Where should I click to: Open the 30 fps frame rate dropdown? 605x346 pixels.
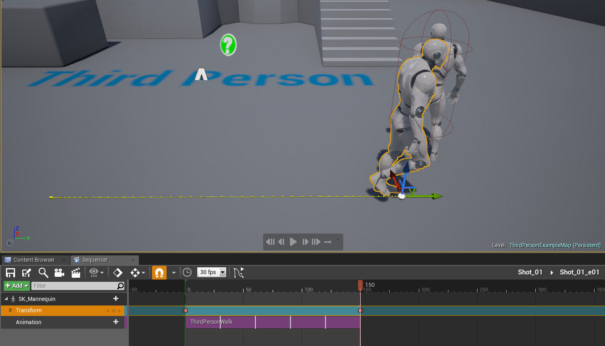212,272
